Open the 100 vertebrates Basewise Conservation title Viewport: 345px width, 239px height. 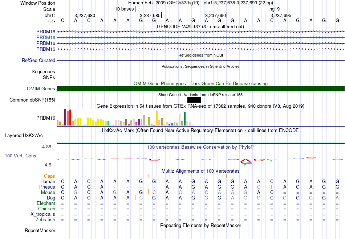200,147
